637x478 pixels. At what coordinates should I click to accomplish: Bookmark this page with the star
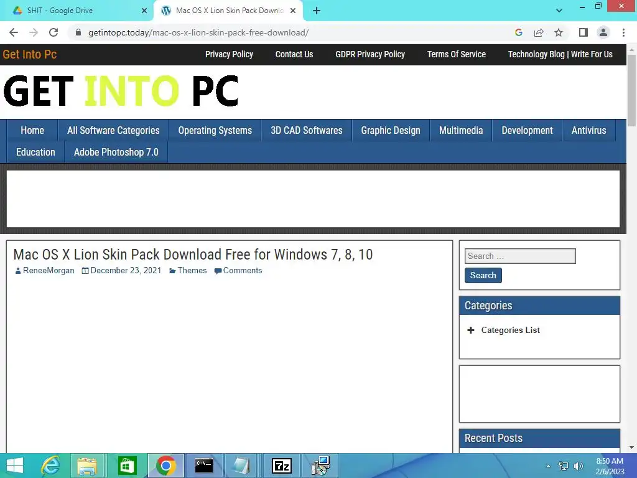(559, 32)
